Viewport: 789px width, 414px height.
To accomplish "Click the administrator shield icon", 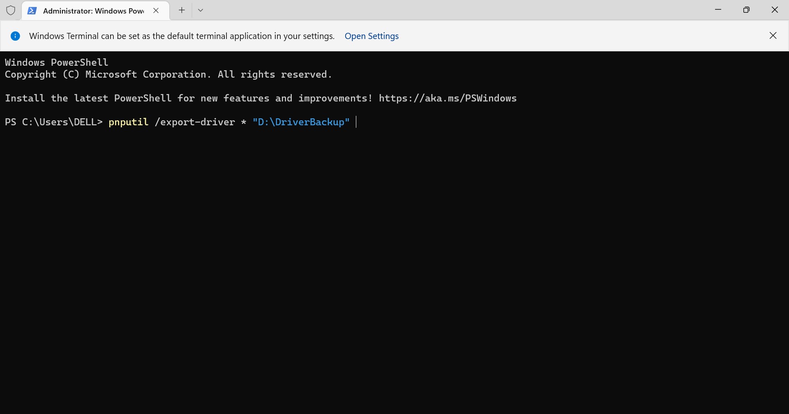I will [x=11, y=10].
